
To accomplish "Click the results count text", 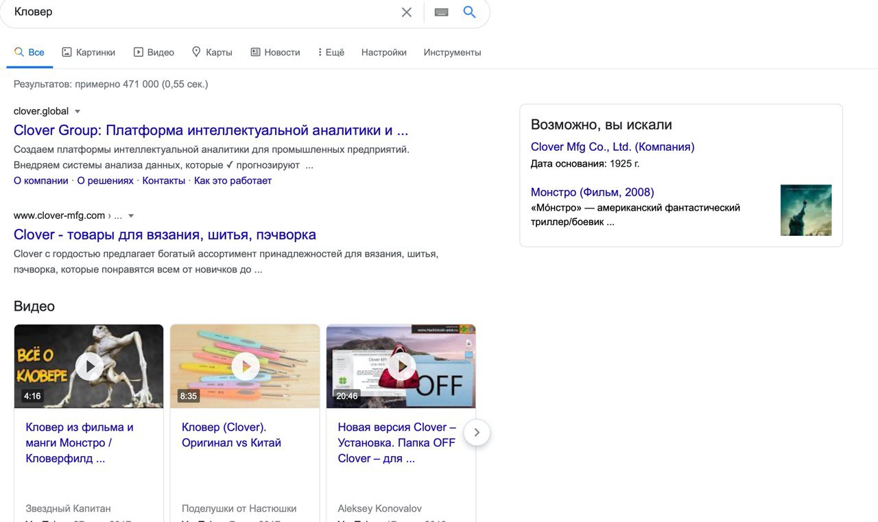I will point(110,84).
